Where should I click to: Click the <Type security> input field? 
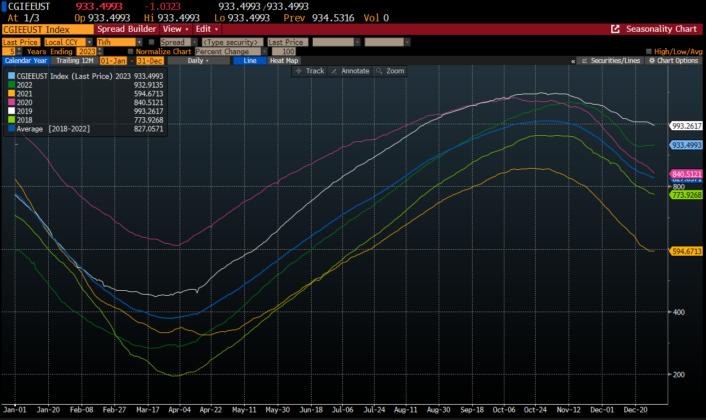[x=232, y=42]
